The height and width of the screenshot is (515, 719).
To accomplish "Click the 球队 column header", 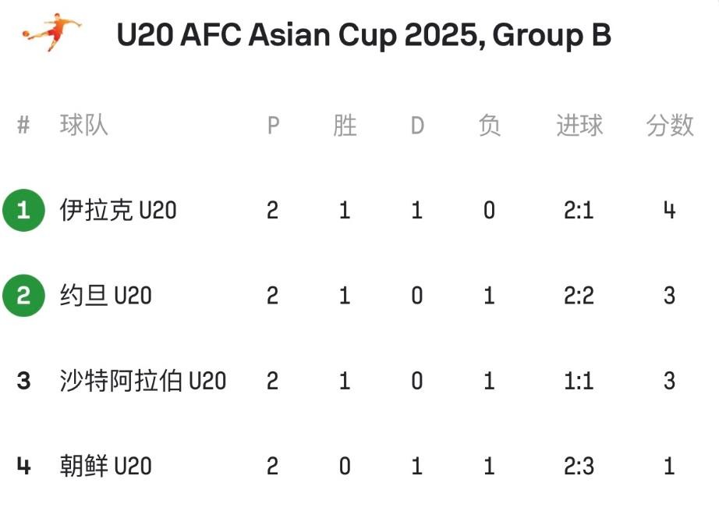I will click(x=83, y=125).
